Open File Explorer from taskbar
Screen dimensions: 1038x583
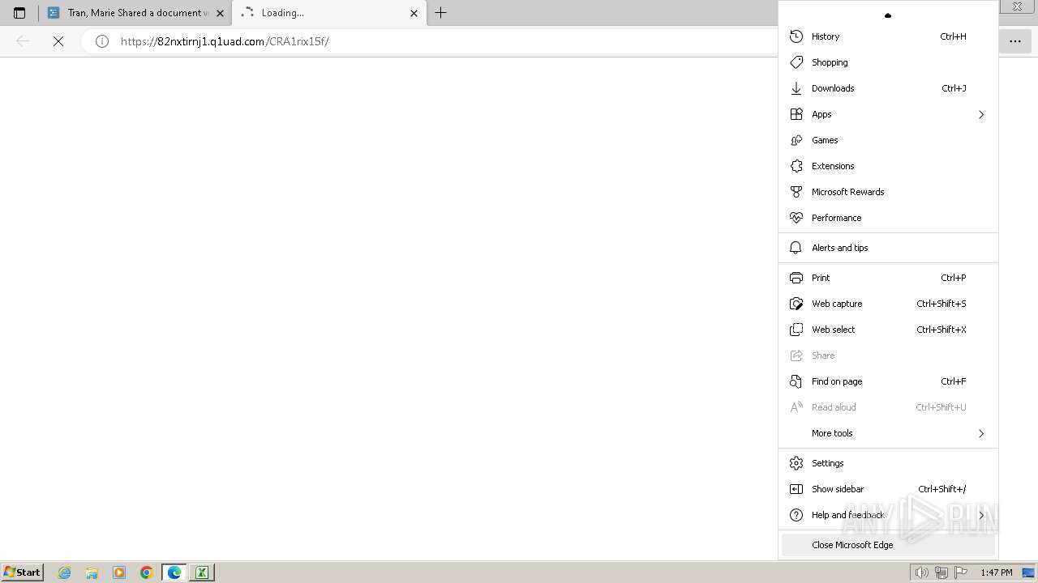coord(92,572)
